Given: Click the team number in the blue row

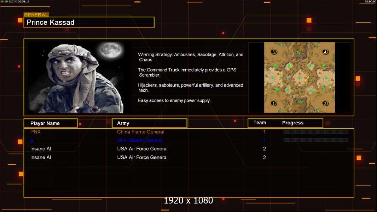Looking at the screenshot, I should (x=264, y=140).
